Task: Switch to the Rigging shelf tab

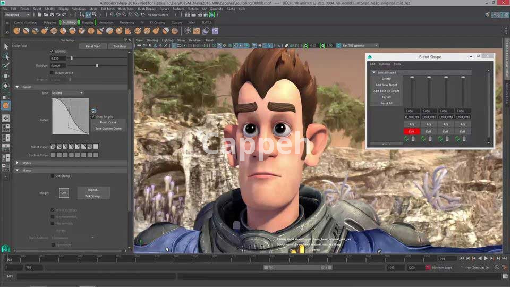Action: (x=87, y=23)
